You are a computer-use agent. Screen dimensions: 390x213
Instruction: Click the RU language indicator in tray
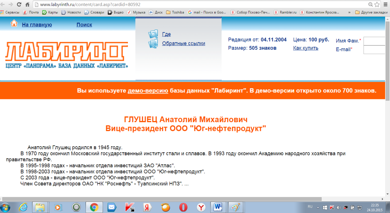click(x=310, y=207)
